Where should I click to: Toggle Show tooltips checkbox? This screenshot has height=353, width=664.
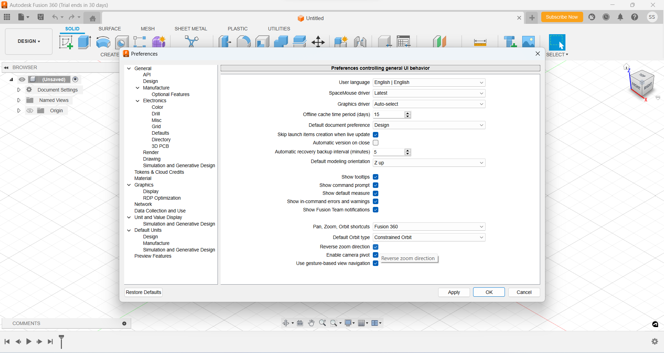(376, 177)
